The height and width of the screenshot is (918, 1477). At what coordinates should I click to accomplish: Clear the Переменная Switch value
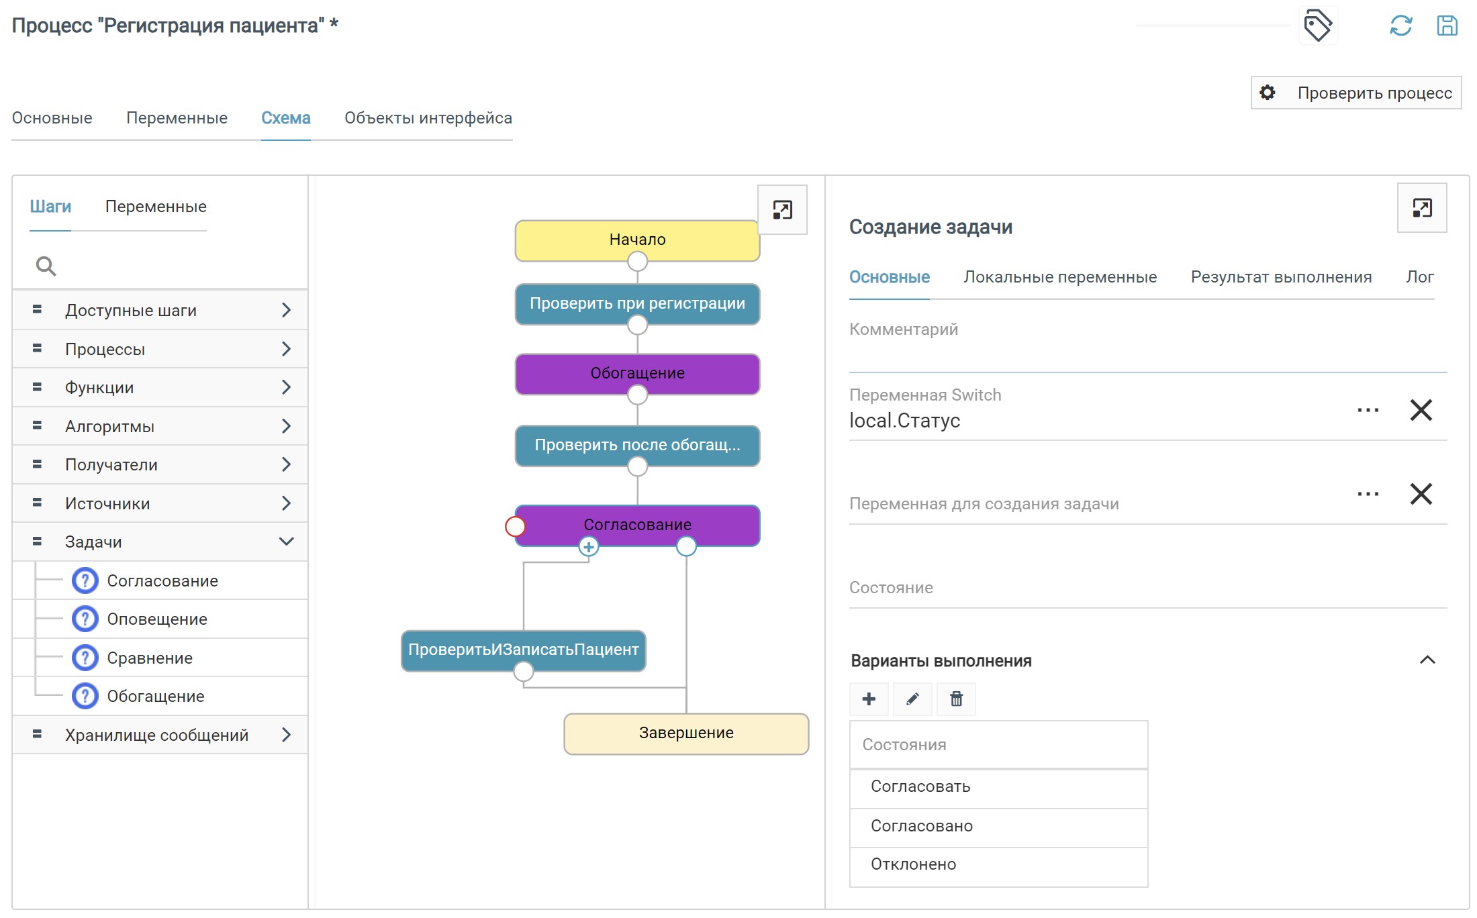(x=1421, y=410)
